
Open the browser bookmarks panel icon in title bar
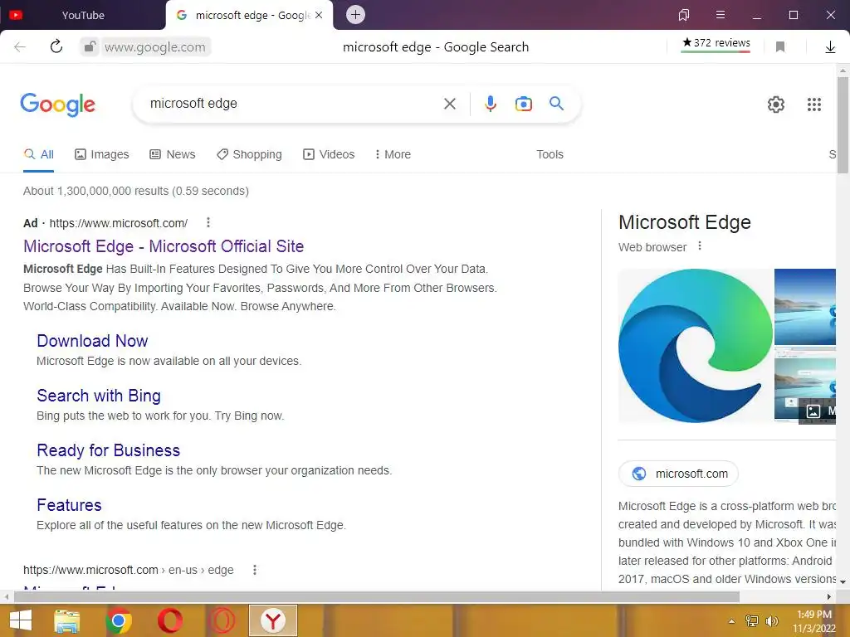tap(684, 15)
